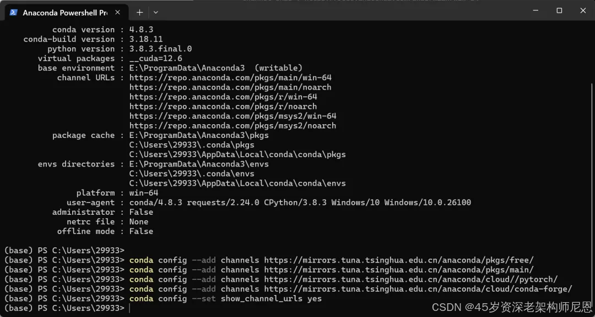Expand the new tab profile dropdown
Image resolution: width=595 pixels, height=317 pixels.
(x=155, y=13)
